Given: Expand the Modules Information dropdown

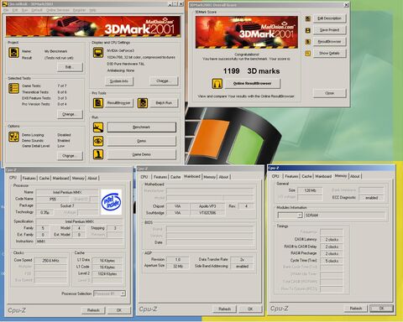Looking at the screenshot, I should pyautogui.click(x=300, y=216).
